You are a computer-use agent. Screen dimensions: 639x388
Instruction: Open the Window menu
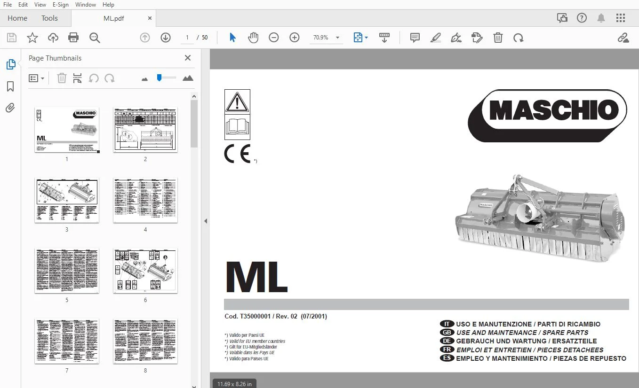click(x=86, y=5)
